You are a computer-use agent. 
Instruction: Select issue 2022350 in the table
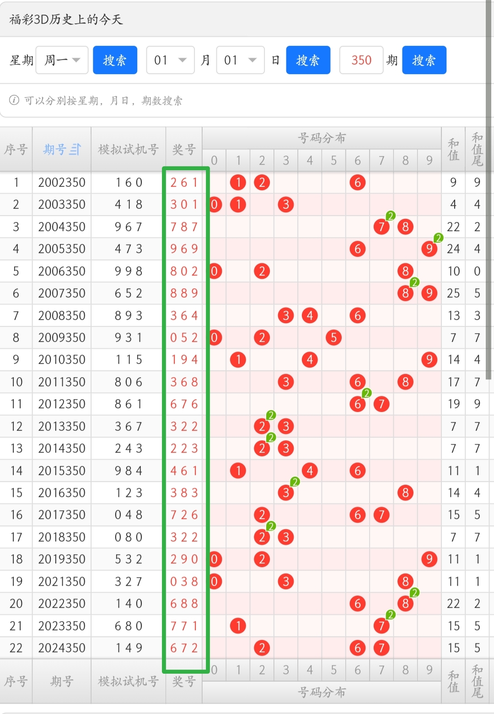tap(62, 603)
